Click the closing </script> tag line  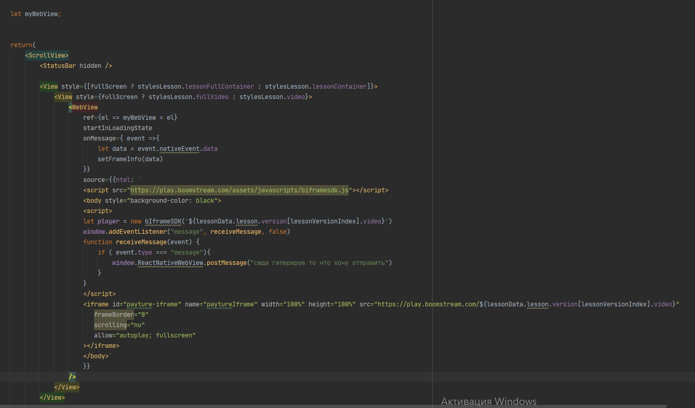tap(99, 293)
